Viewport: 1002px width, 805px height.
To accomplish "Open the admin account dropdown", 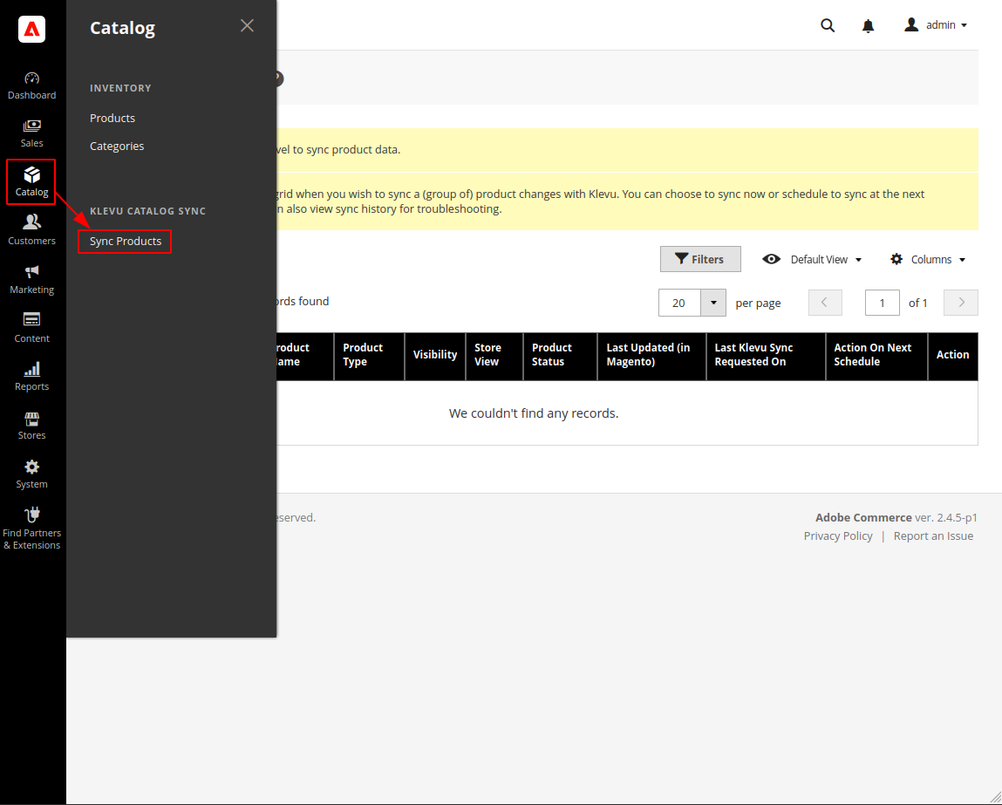I will pyautogui.click(x=937, y=25).
